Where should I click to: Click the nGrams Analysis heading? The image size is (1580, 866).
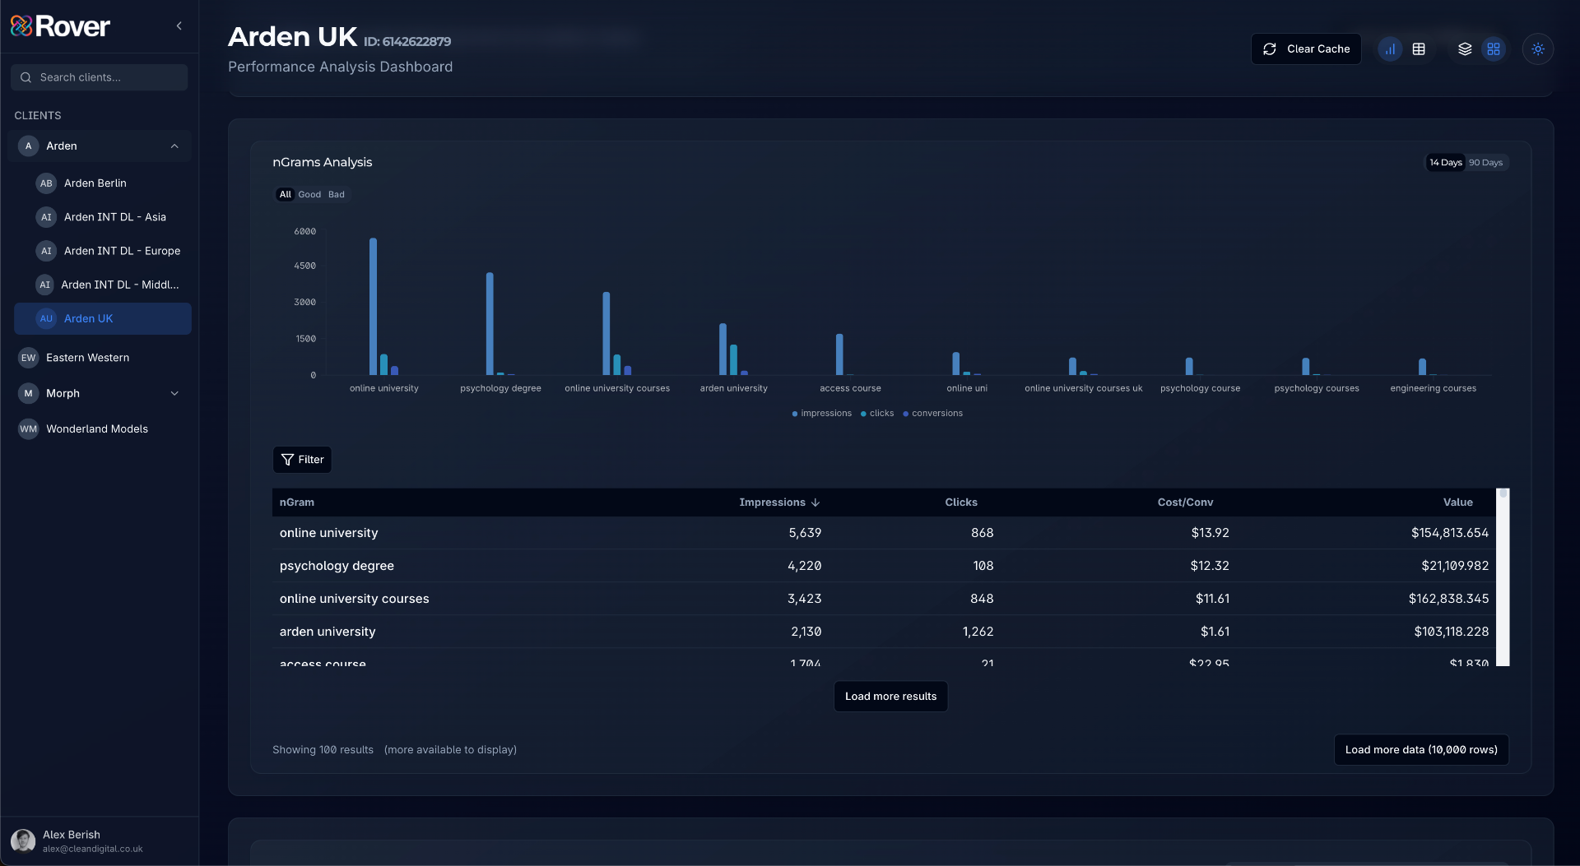pyautogui.click(x=323, y=163)
